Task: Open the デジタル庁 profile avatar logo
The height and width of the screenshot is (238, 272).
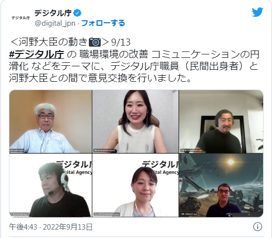Action: click(x=21, y=18)
